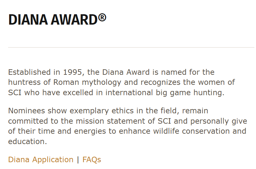Click the year 1995 in first paragraph
The height and width of the screenshot is (169, 256).
(x=72, y=72)
